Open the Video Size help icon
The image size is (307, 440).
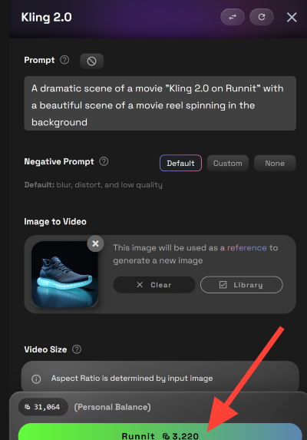point(77,349)
